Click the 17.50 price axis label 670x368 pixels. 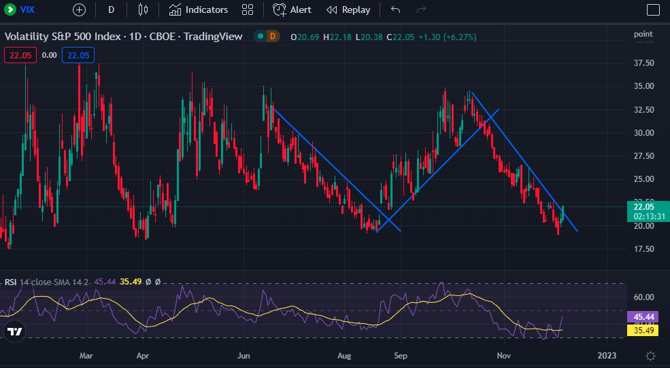coord(644,249)
